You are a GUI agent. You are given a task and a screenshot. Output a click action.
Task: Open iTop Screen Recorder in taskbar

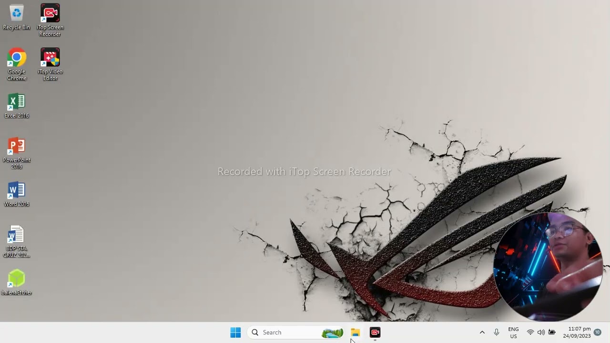(x=375, y=333)
